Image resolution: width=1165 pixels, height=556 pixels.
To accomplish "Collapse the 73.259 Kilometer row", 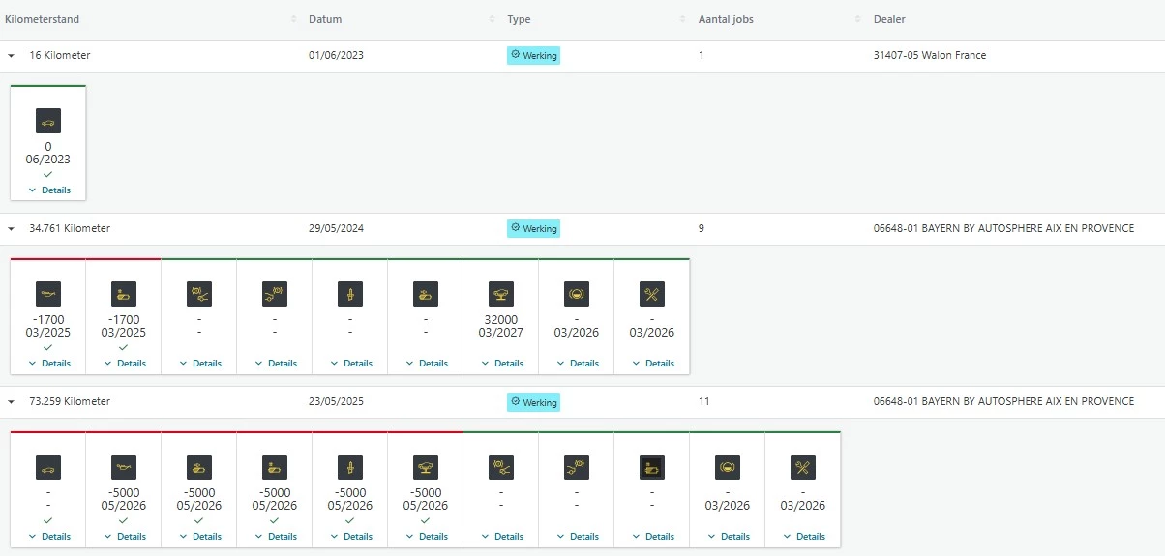I will click(x=12, y=402).
